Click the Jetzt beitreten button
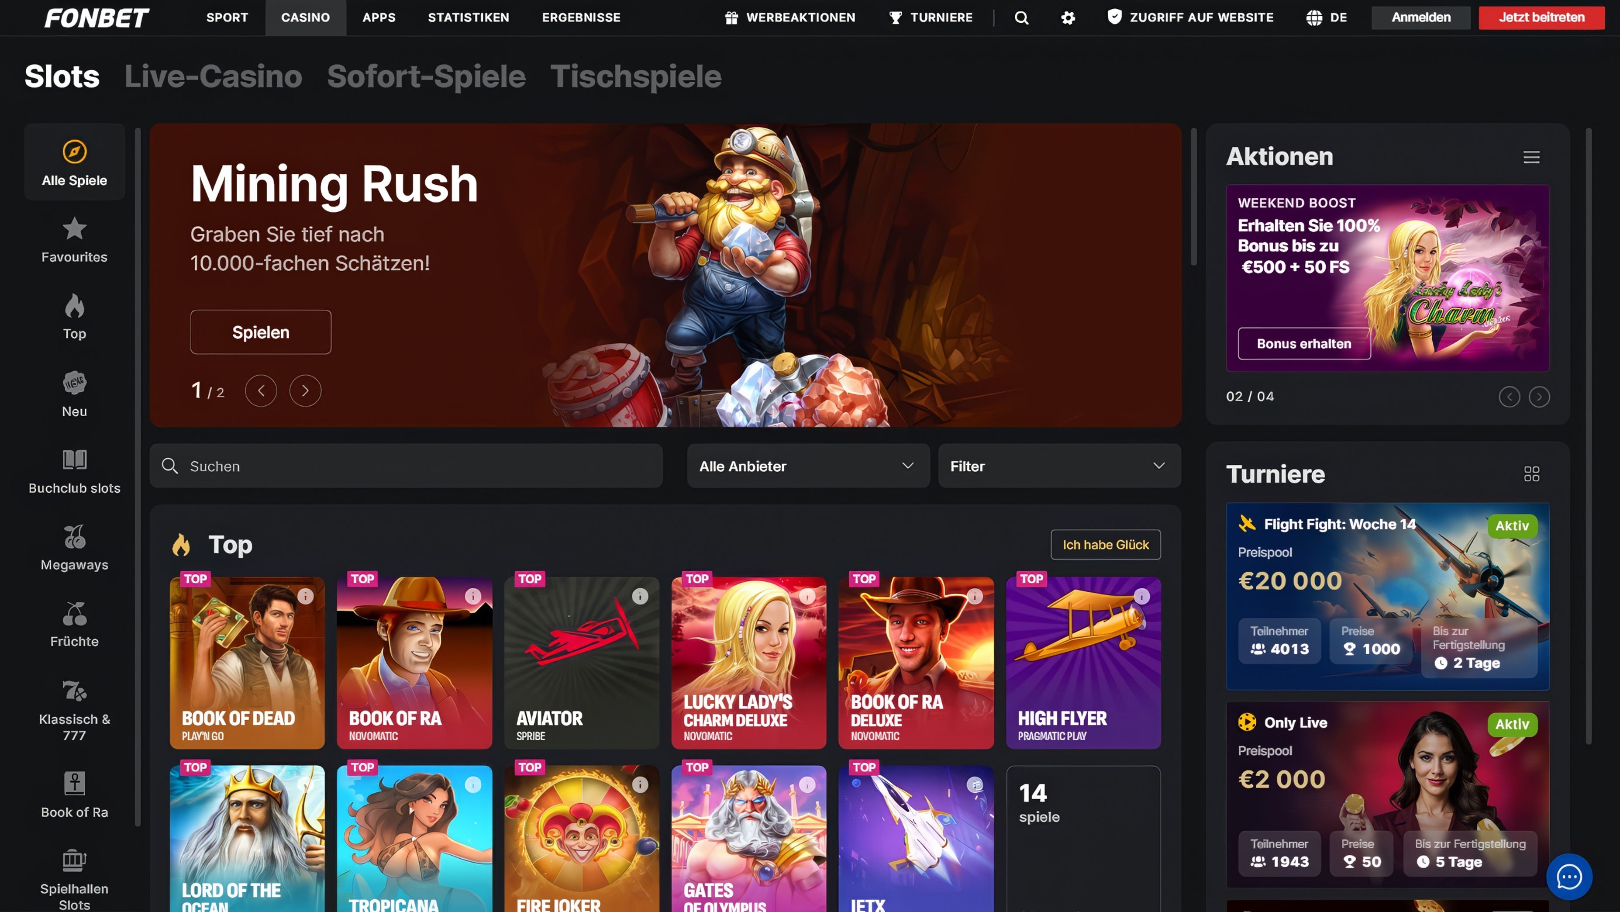The height and width of the screenshot is (912, 1620). click(x=1541, y=17)
